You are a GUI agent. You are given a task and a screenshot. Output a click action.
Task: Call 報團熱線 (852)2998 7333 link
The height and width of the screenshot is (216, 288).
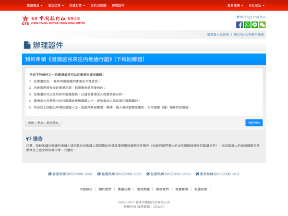pos(122,174)
